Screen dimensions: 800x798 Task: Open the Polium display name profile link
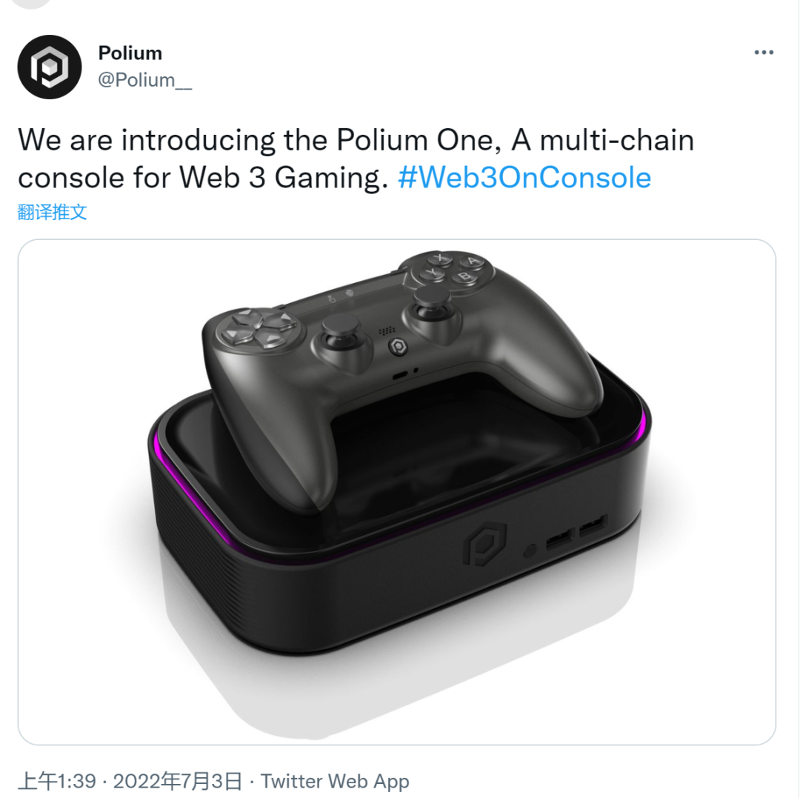130,53
